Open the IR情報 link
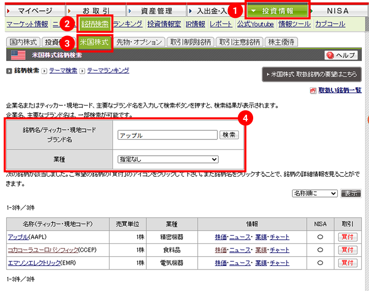The image size is (369, 291). click(x=195, y=24)
